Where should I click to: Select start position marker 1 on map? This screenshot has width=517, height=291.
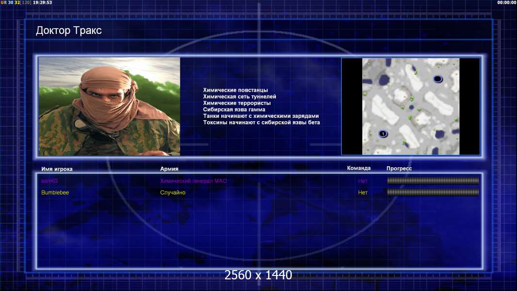[383, 134]
